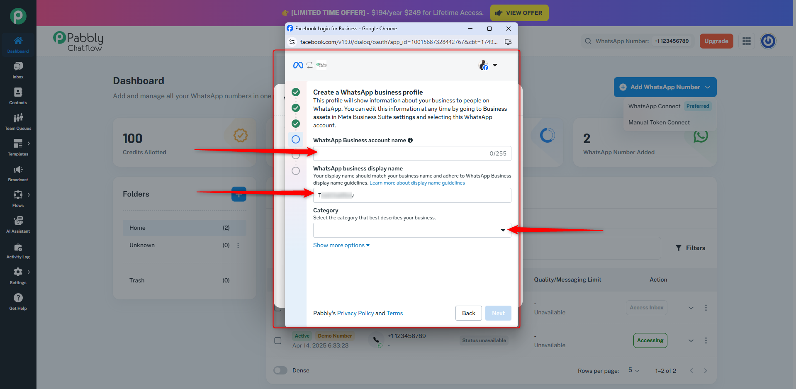Go to next page of table rows
Viewport: 796px width, 389px height.
click(706, 371)
